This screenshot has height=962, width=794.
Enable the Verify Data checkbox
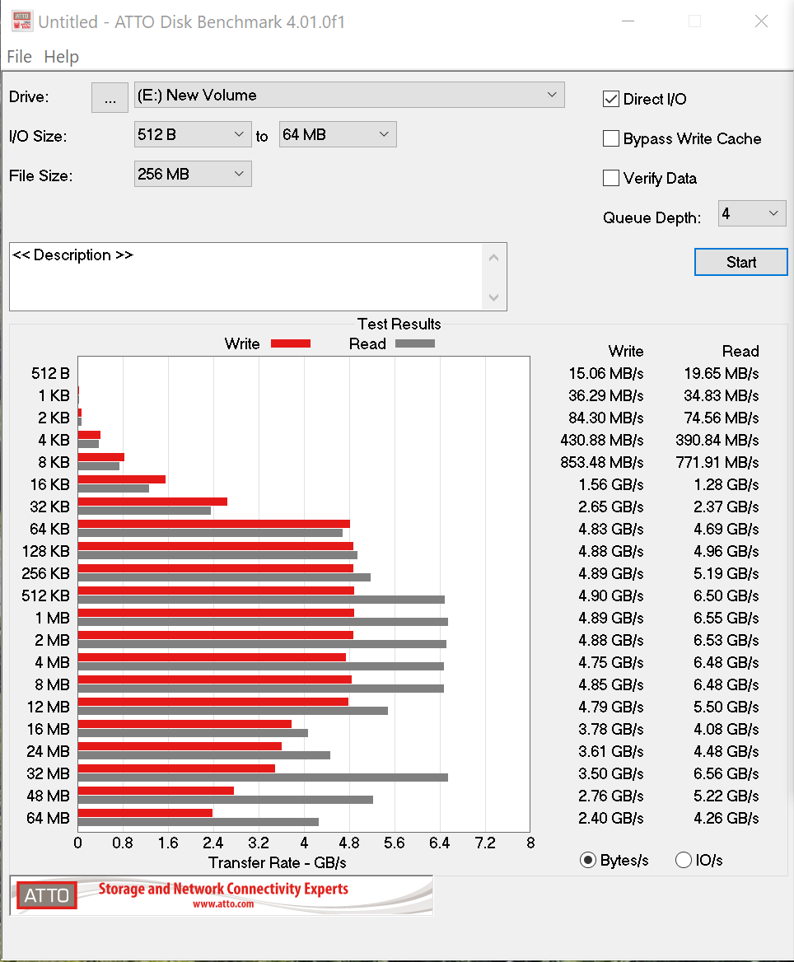coord(611,179)
